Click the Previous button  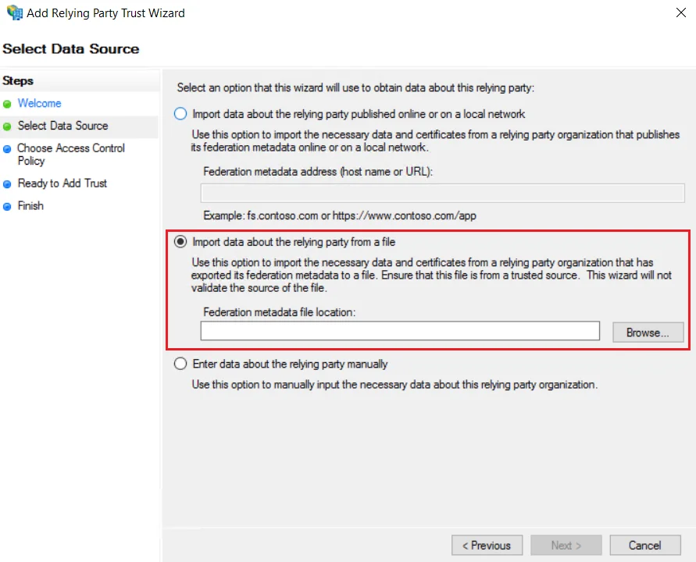coord(487,545)
